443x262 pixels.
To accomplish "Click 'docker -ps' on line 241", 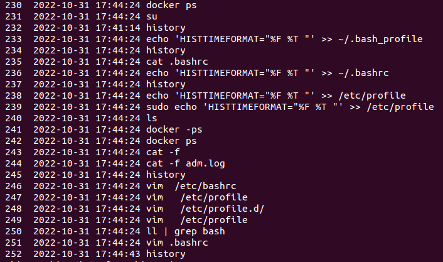I will click(x=174, y=130).
